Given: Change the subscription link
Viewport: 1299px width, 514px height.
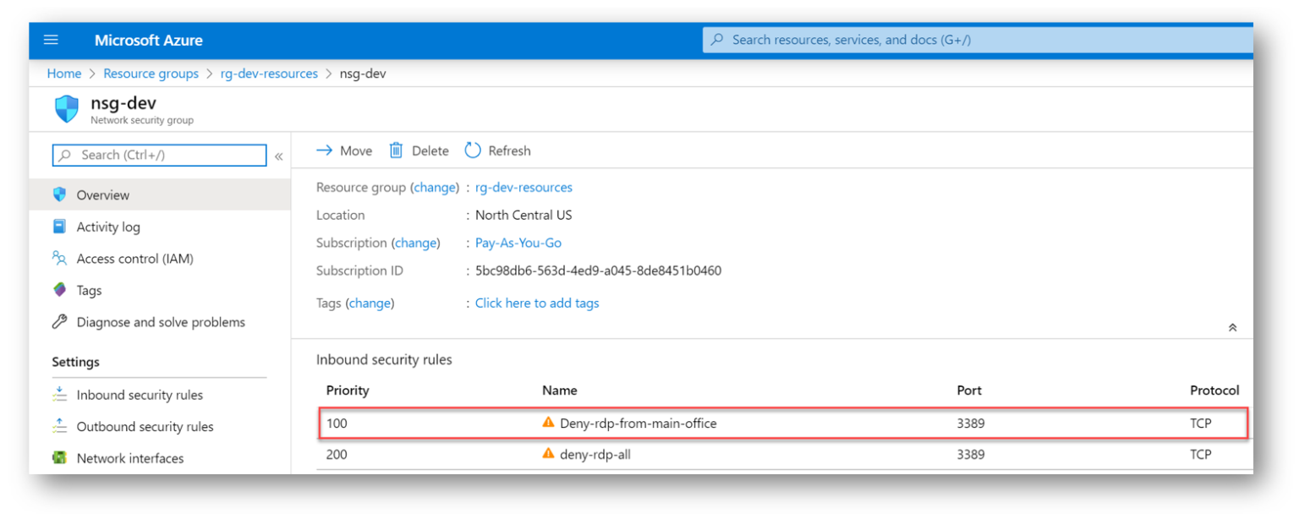Looking at the screenshot, I should coord(415,243).
